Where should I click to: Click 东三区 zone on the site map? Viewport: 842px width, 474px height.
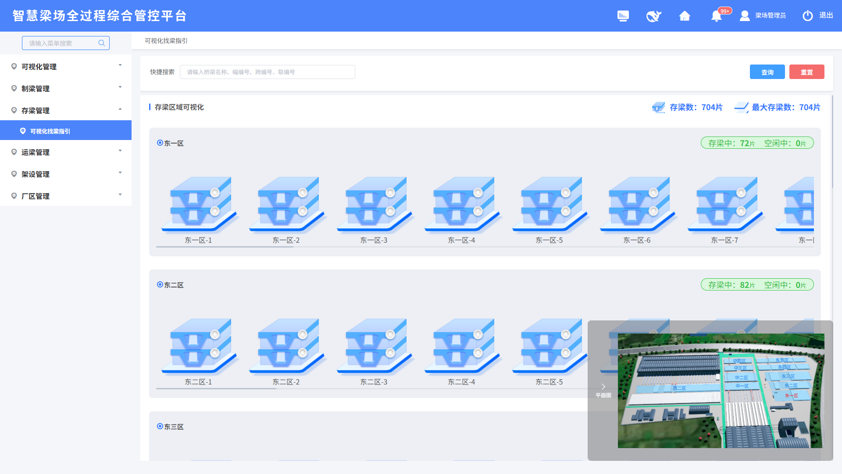pyautogui.click(x=788, y=376)
